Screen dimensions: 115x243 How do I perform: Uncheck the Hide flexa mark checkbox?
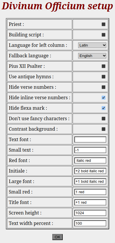click(104, 108)
